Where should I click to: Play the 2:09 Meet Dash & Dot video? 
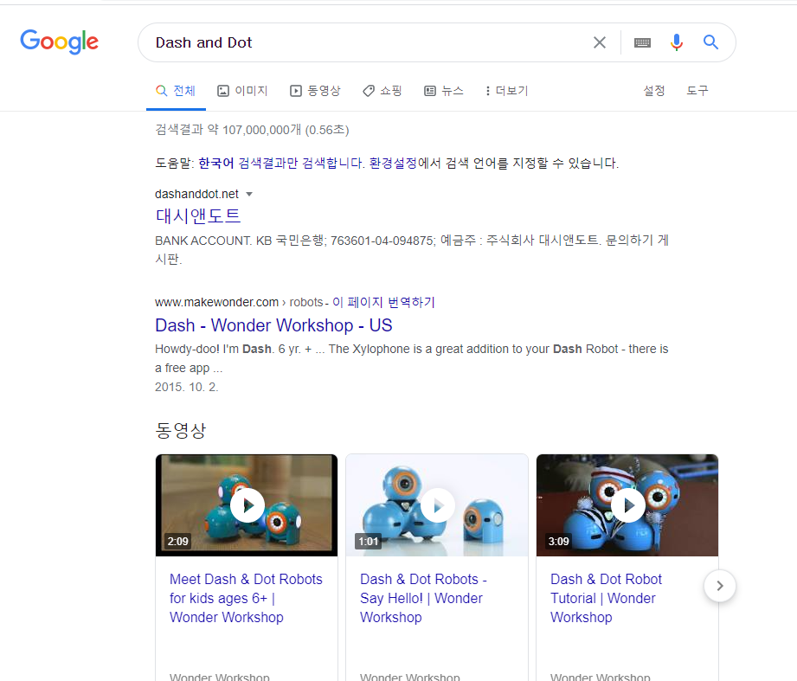247,505
